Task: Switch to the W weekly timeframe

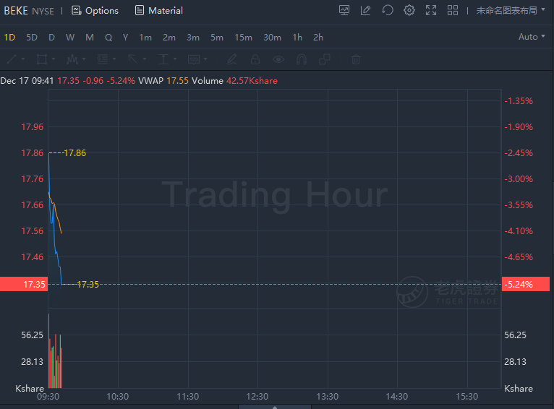Action: click(x=70, y=37)
